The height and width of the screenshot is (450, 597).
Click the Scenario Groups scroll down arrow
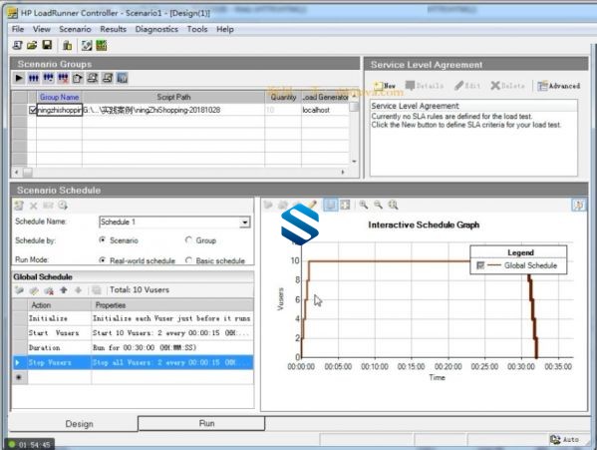tap(354, 162)
